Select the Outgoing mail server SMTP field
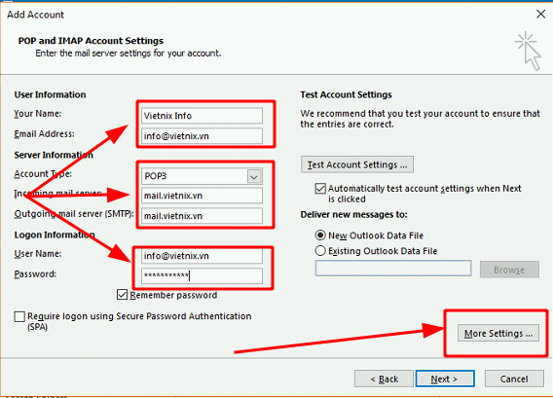The image size is (553, 398). [x=202, y=216]
